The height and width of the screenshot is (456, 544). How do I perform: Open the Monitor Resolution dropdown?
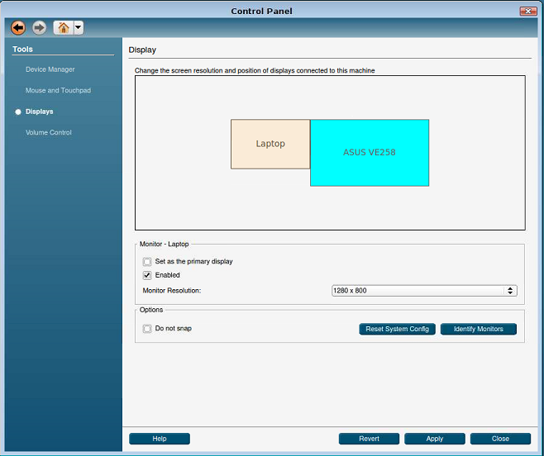pyautogui.click(x=423, y=291)
